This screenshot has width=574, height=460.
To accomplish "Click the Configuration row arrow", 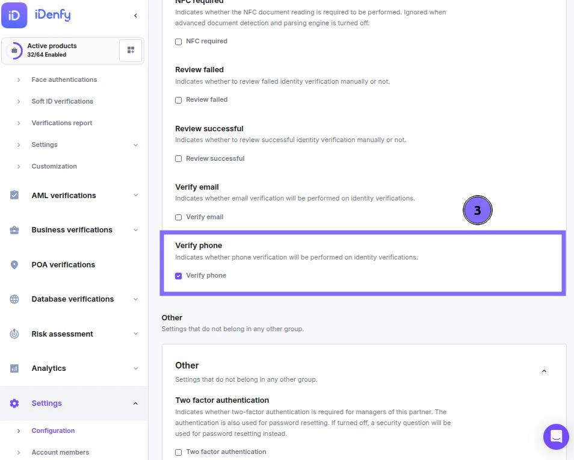I will 19,431.
